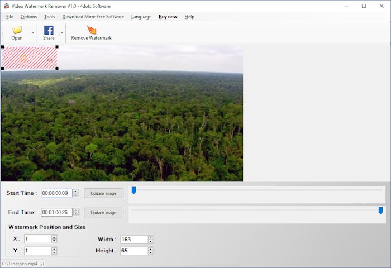This screenshot has height=268, width=391.
Task: Click the Remove Watermark arrow icon
Action: [92, 30]
